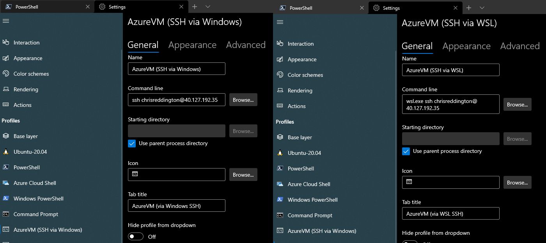
Task: Switch to the Advanced tab
Action: [246, 45]
